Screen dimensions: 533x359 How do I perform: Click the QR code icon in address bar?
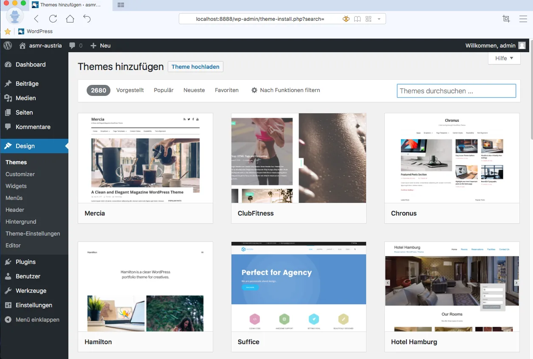(368, 19)
